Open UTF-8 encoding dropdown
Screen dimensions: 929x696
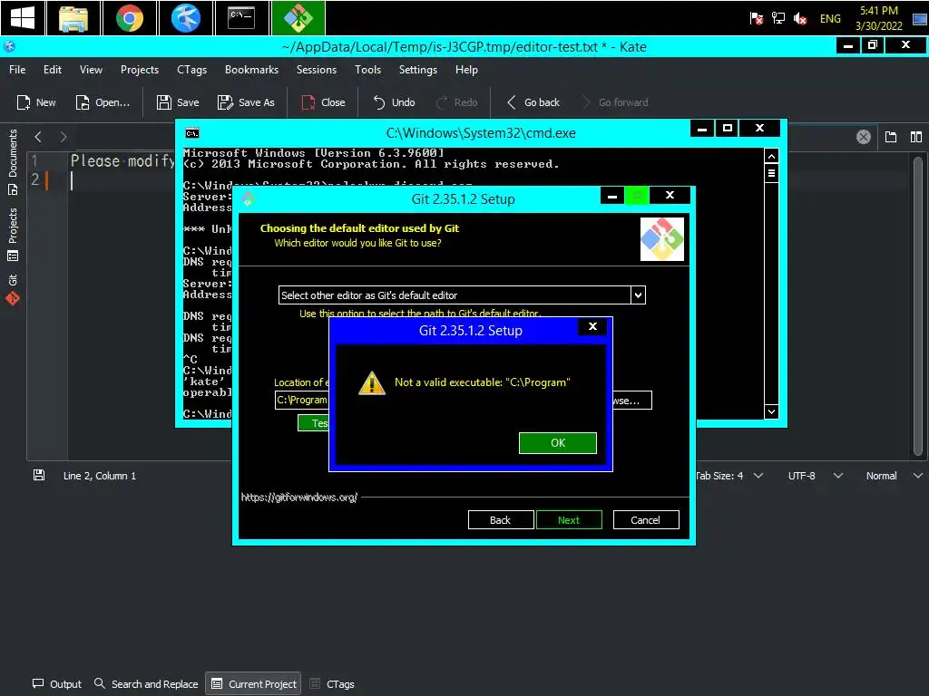pyautogui.click(x=816, y=476)
